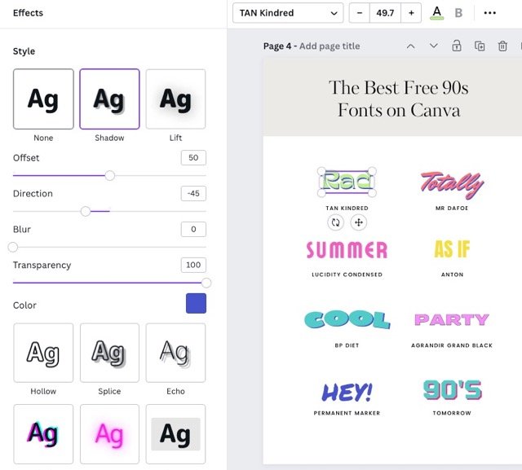Open the TAN Kindred font dropdown
522x470 pixels.
pos(288,13)
